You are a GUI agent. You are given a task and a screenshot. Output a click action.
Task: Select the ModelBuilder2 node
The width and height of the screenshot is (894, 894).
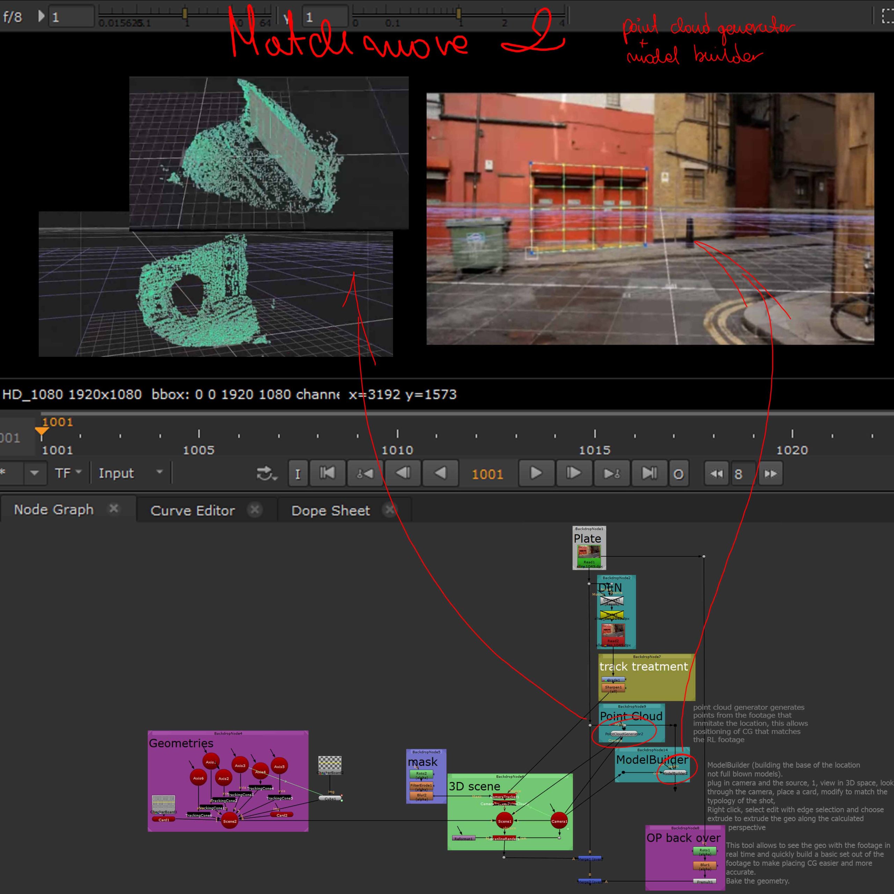(675, 773)
